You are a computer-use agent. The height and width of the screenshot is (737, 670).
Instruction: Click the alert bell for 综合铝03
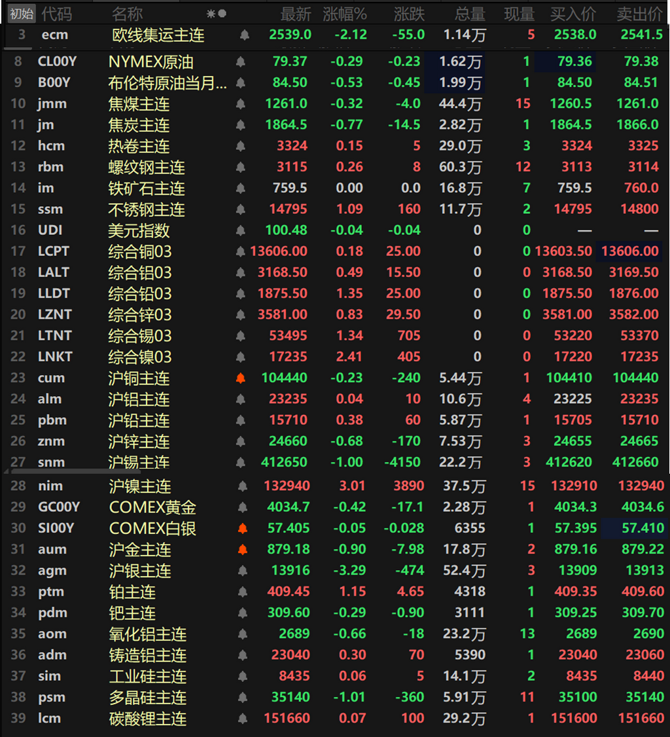tap(241, 272)
